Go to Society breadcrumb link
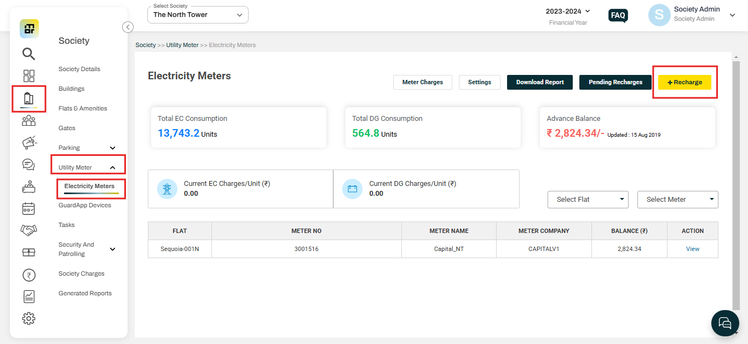The width and height of the screenshot is (748, 344). coord(146,45)
